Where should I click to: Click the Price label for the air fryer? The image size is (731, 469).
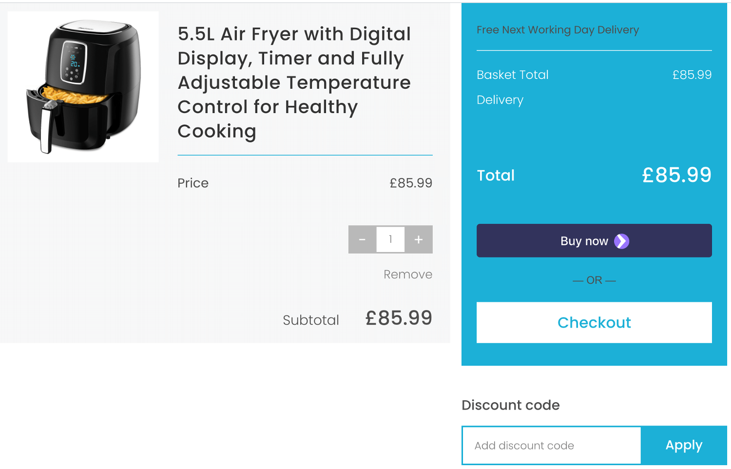pos(192,183)
